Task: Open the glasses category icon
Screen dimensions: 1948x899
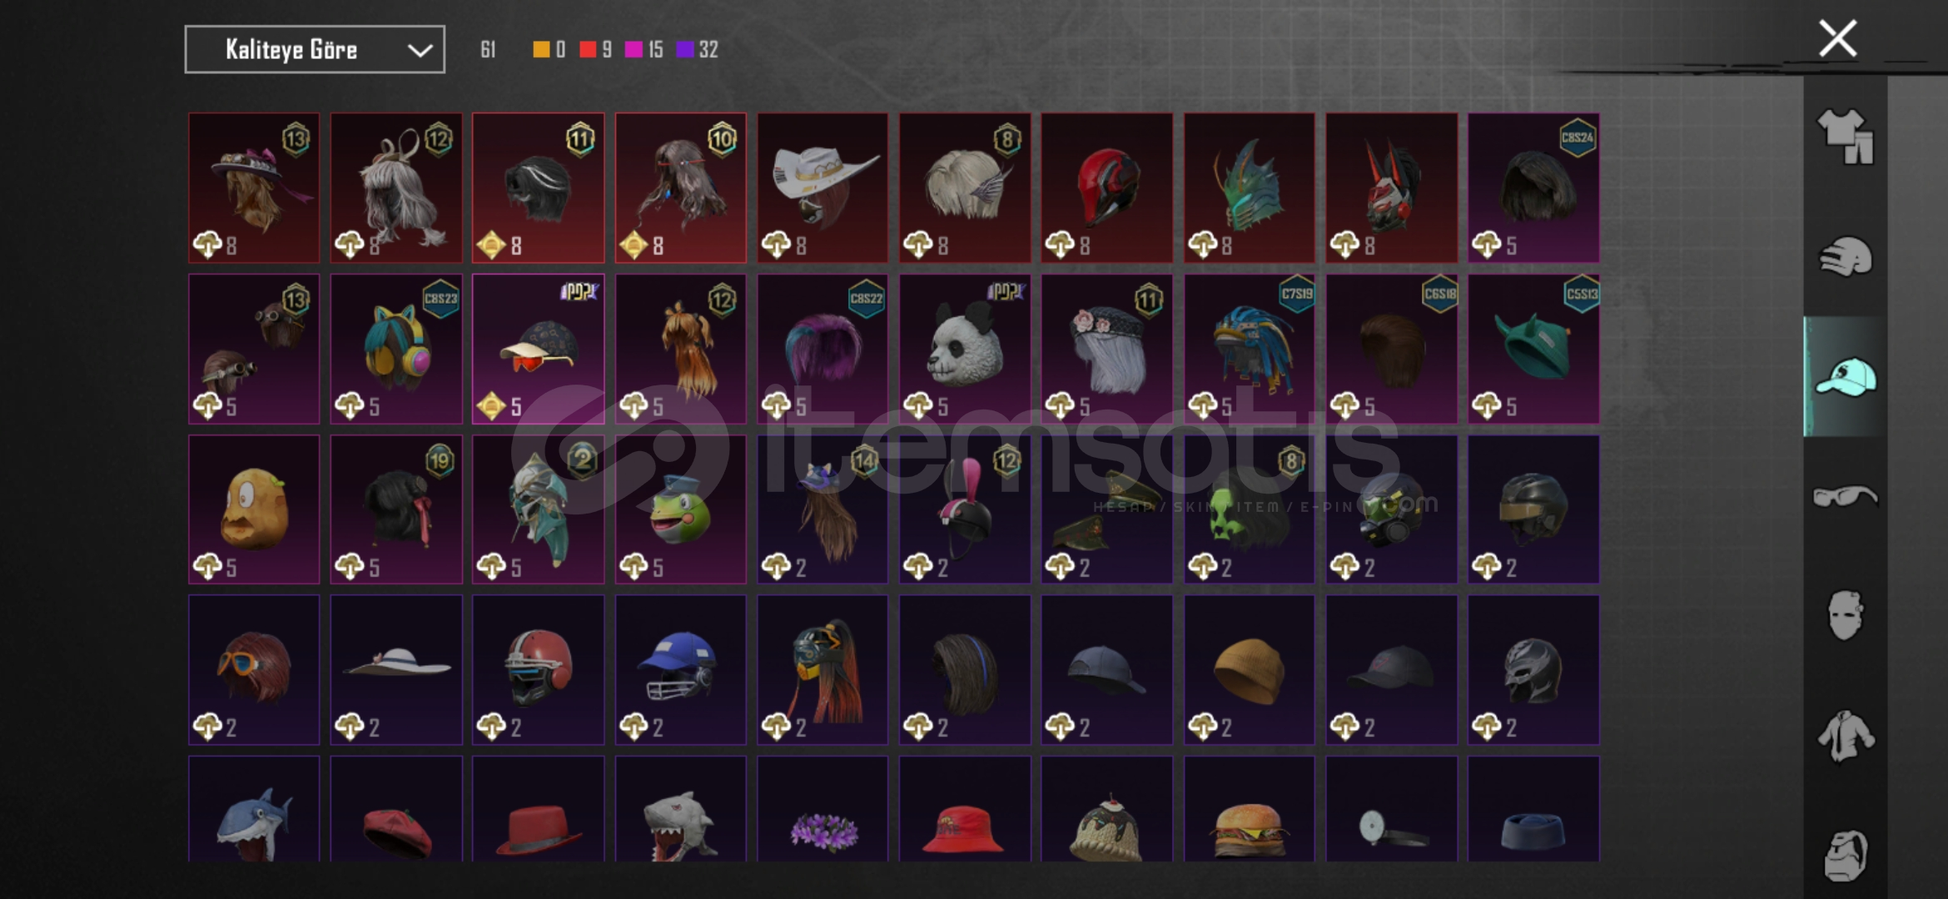Action: pos(1845,497)
